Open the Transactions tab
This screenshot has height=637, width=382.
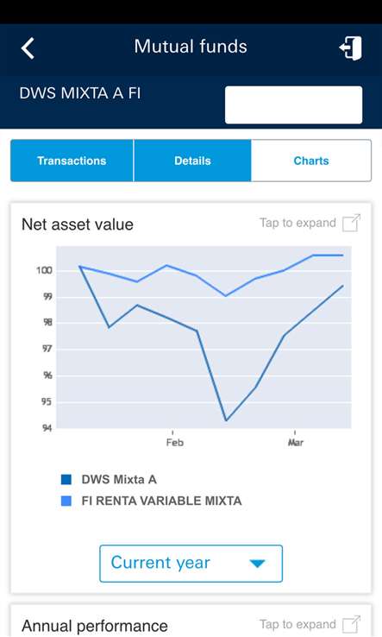tap(72, 161)
